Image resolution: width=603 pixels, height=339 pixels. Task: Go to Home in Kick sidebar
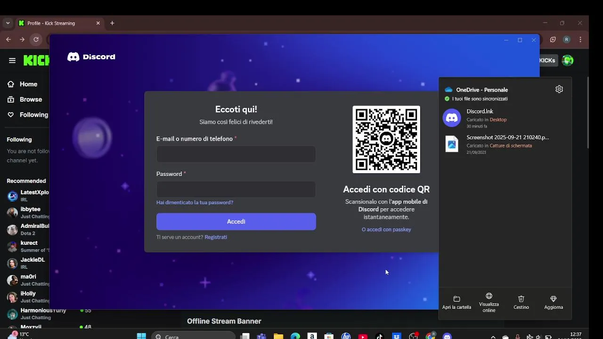pyautogui.click(x=28, y=84)
